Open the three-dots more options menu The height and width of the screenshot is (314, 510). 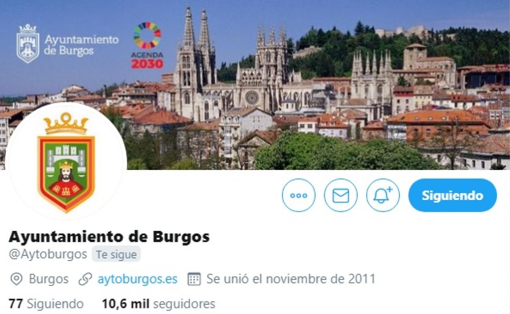[x=299, y=195]
